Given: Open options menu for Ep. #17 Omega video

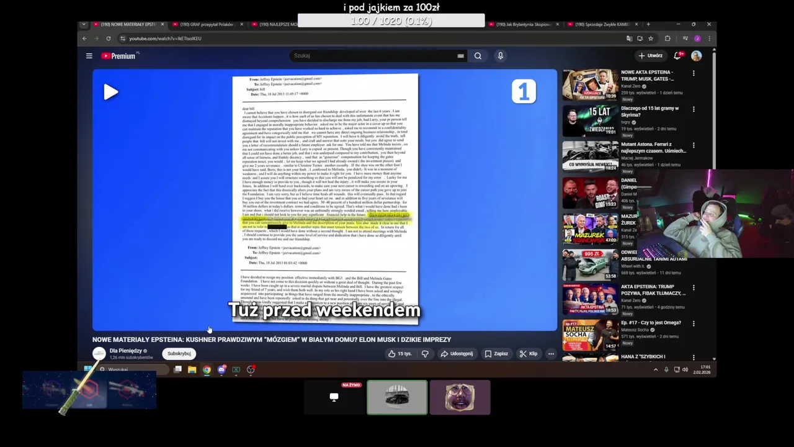Looking at the screenshot, I should (x=694, y=324).
